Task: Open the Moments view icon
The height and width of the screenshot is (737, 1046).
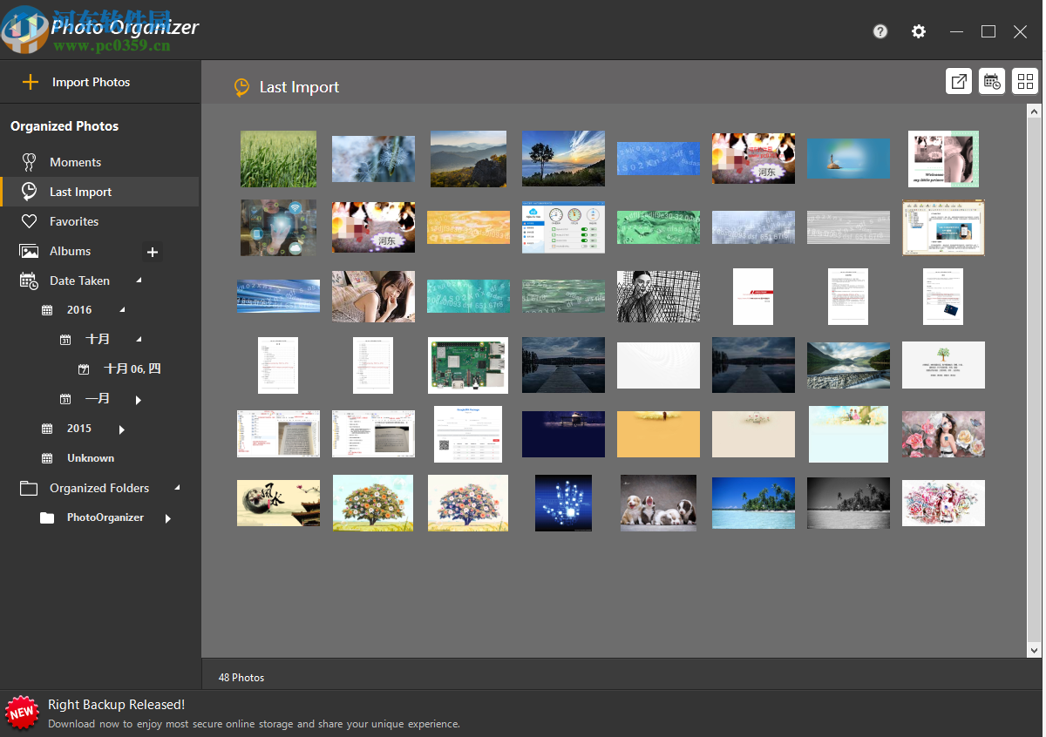Action: (29, 161)
